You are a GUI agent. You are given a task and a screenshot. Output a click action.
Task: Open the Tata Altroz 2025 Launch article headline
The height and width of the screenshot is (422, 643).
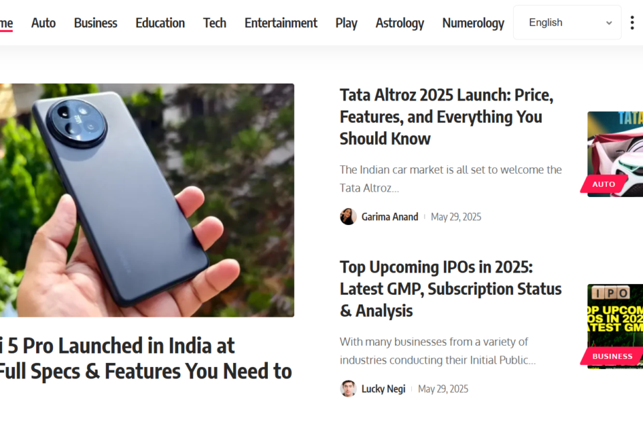pyautogui.click(x=447, y=117)
